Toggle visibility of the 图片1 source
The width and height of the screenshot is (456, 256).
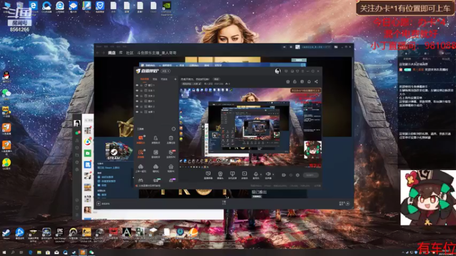(137, 101)
